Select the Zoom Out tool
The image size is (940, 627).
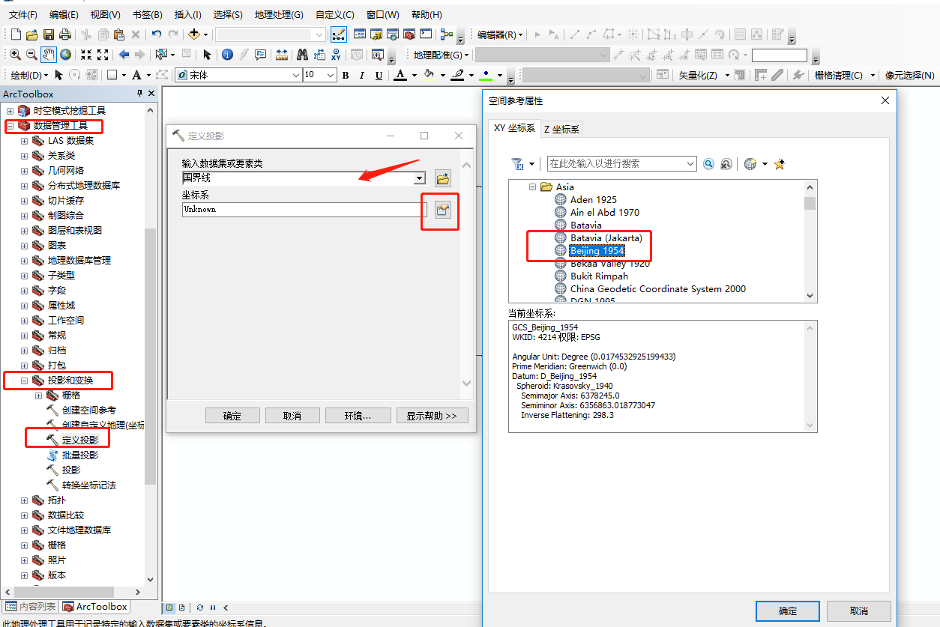[31, 55]
